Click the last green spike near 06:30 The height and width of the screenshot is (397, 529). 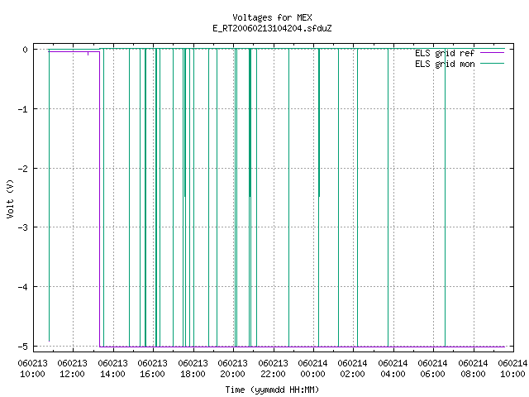(x=445, y=198)
